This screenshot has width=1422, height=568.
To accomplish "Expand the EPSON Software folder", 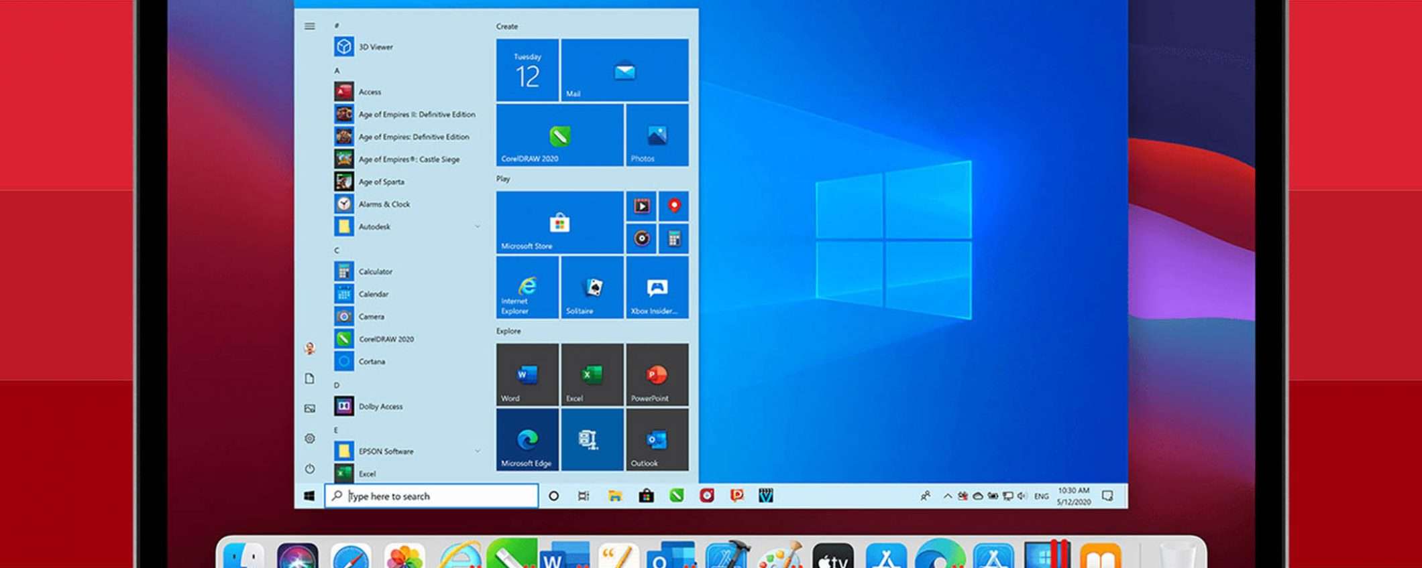I will (x=478, y=451).
